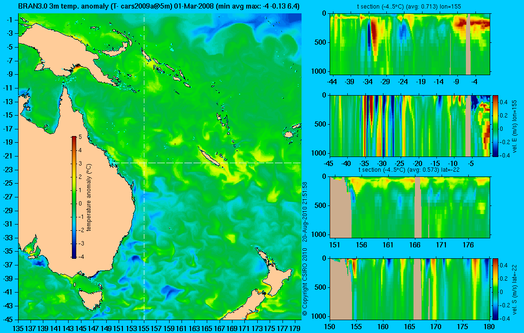Click '-9' on main map latitude axis

point(10,74)
